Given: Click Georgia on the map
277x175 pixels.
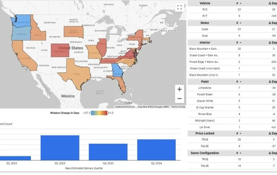Looking at the screenshot, I should point(118,71).
